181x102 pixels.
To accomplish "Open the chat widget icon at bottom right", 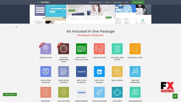I will point(175,96).
